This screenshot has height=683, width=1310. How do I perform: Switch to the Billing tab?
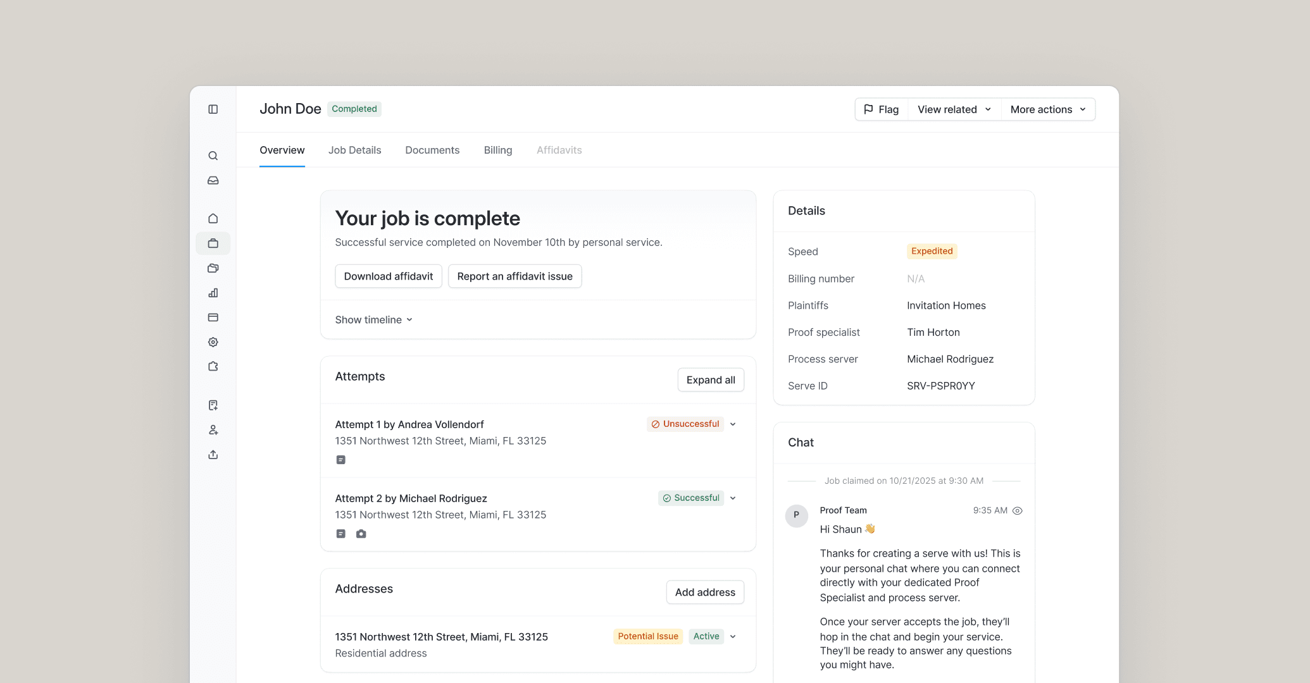[498, 151]
